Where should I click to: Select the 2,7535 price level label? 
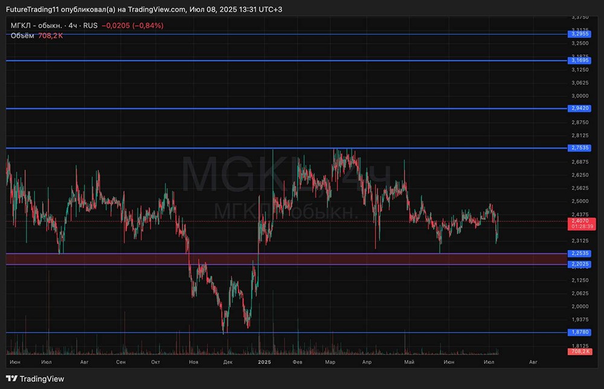579,147
